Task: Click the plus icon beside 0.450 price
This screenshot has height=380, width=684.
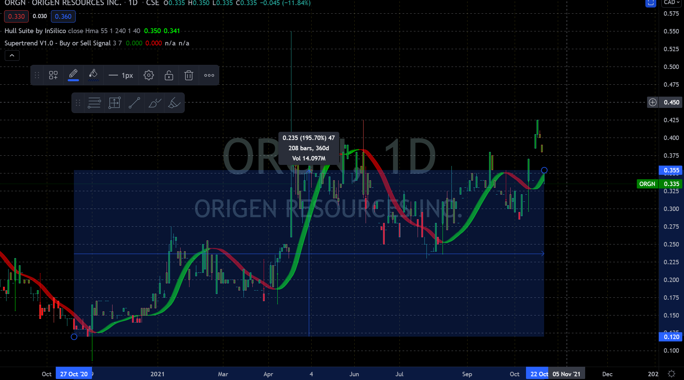Action: (653, 102)
